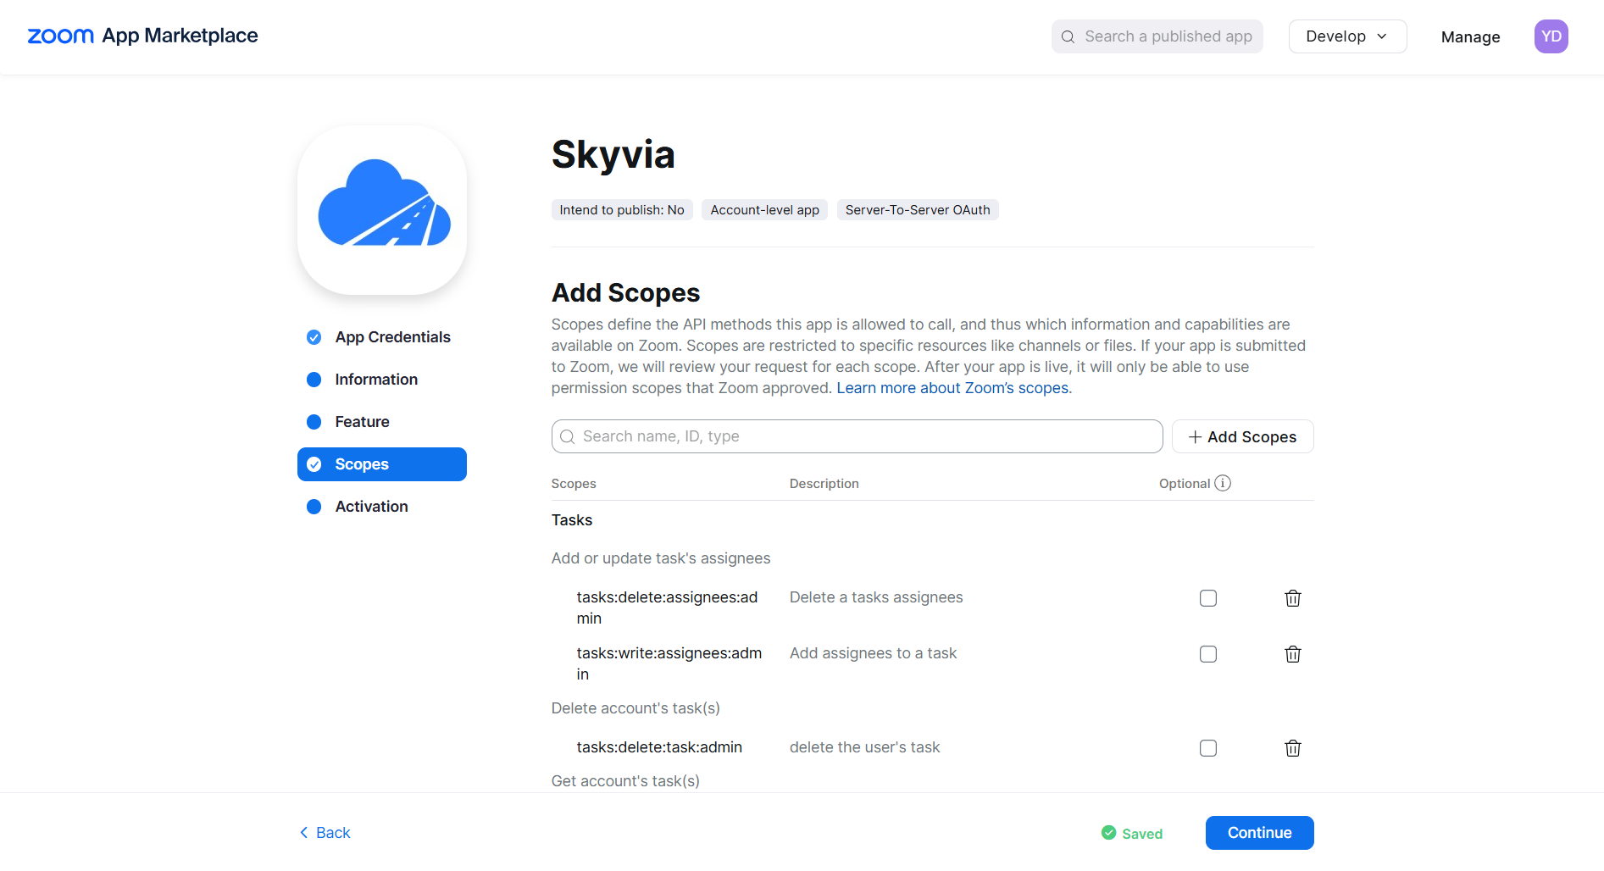Screen dimensions: 1604x871
Task: Focus the Search a published app field
Action: [x=1157, y=36]
